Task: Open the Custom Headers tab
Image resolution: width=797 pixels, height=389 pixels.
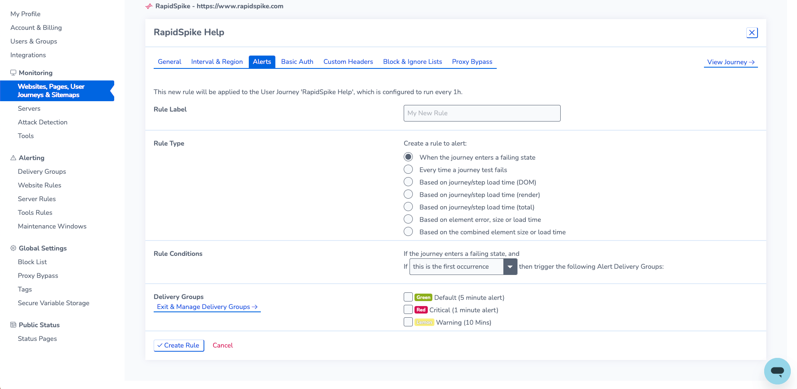Action: tap(348, 62)
